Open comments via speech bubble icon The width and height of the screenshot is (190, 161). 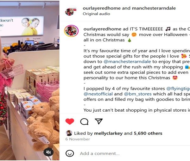84,121
